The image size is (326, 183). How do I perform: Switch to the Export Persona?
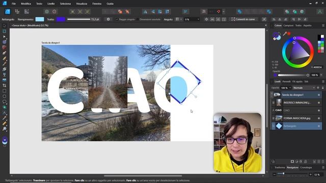coord(26,12)
